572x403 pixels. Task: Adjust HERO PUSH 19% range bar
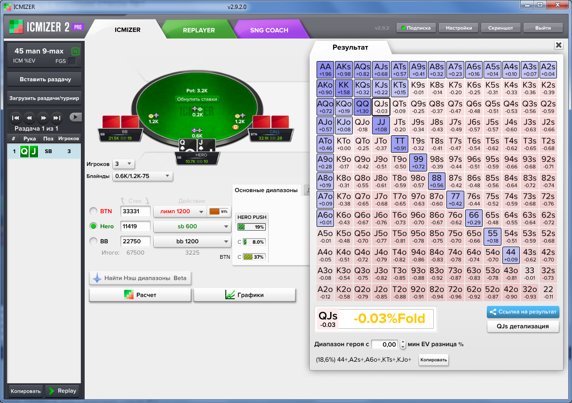pos(251,227)
